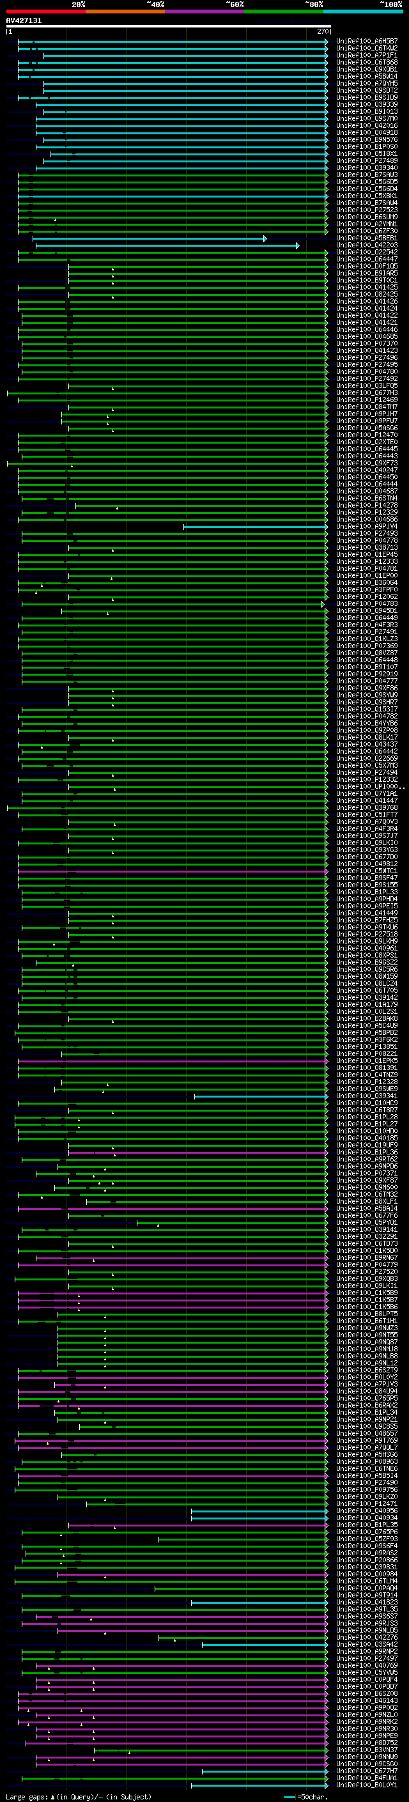Click the UniRef100_Q1KLZ3 label
The width and height of the screenshot is (409, 1802).
[367, 639]
